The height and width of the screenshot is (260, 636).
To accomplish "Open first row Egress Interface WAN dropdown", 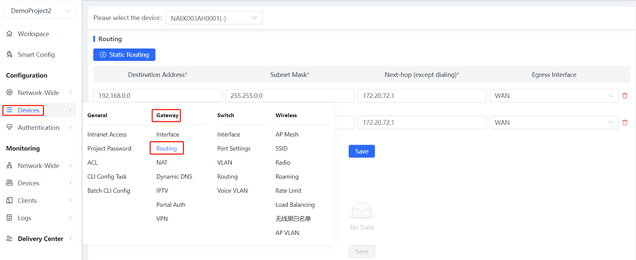I will click(553, 96).
